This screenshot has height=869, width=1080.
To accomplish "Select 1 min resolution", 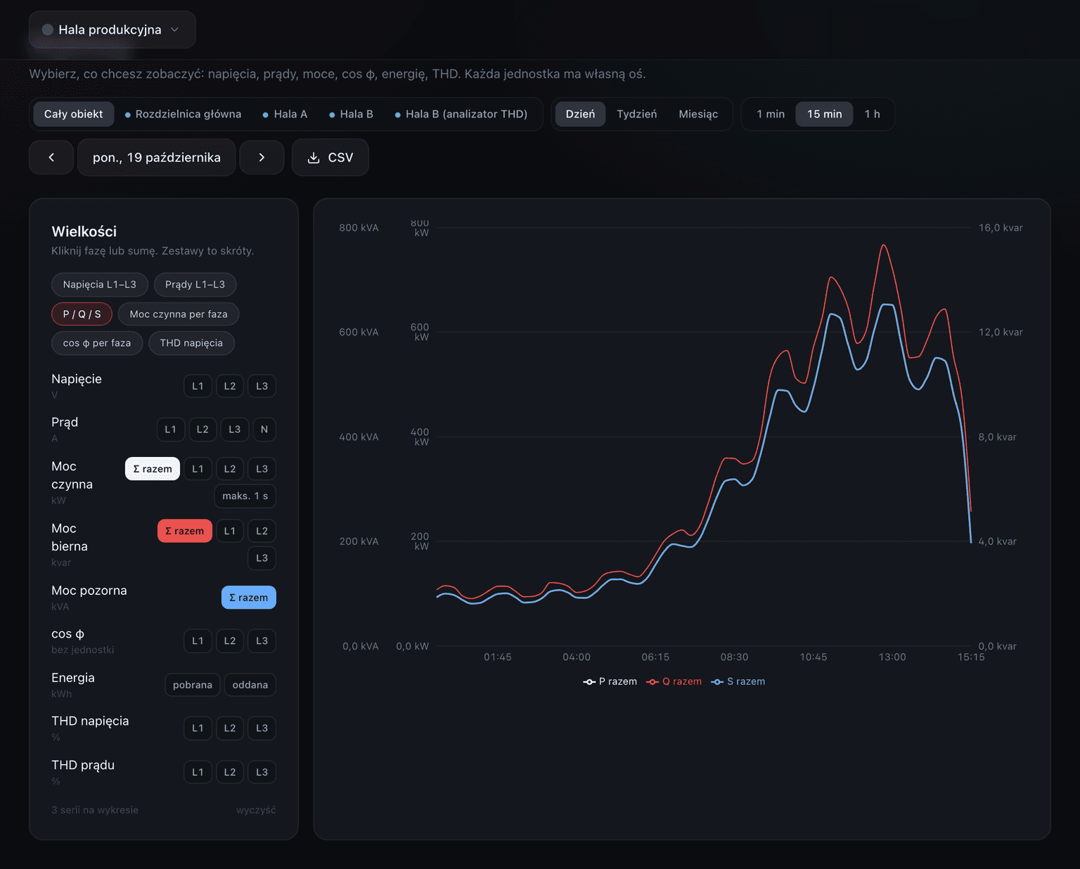I will pos(771,114).
